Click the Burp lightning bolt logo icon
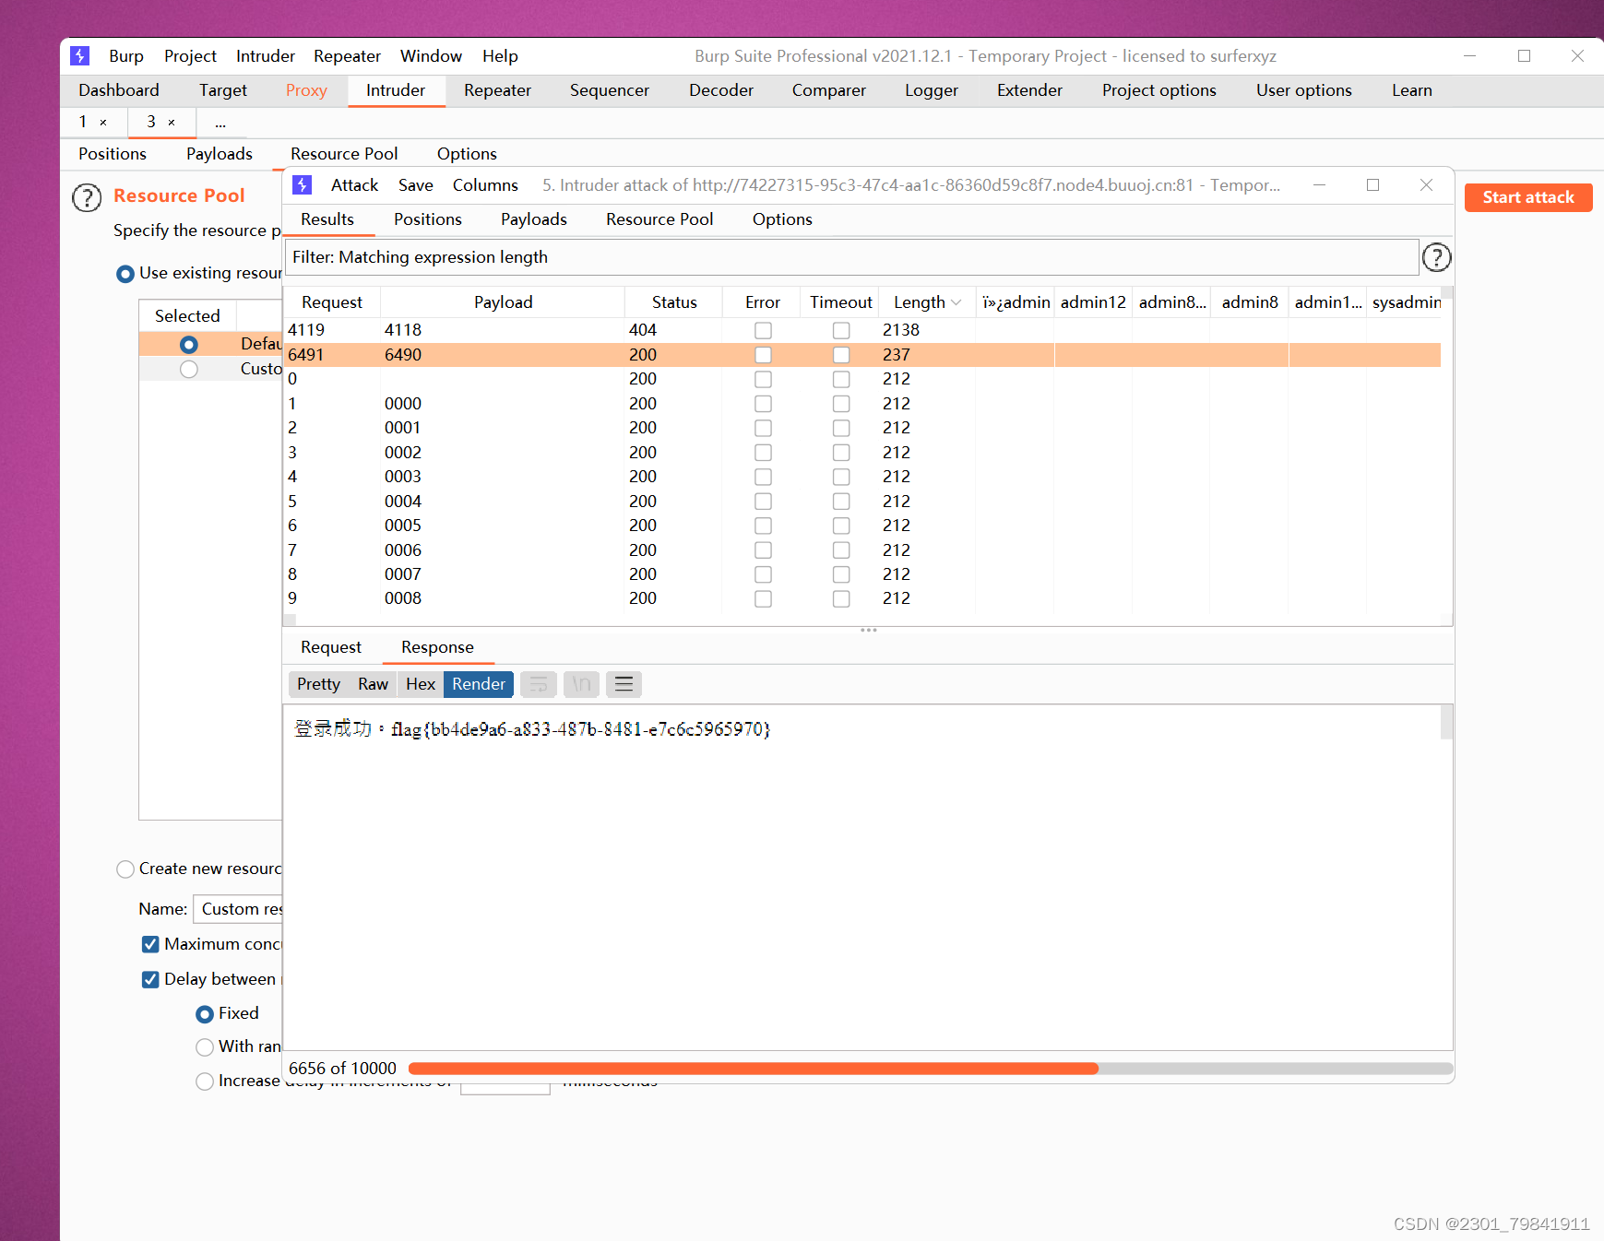Viewport: 1604px width, 1241px height. coord(80,55)
